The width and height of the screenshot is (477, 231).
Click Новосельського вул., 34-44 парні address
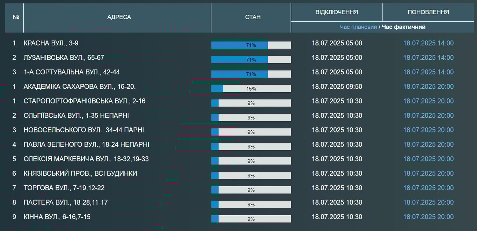(x=83, y=130)
